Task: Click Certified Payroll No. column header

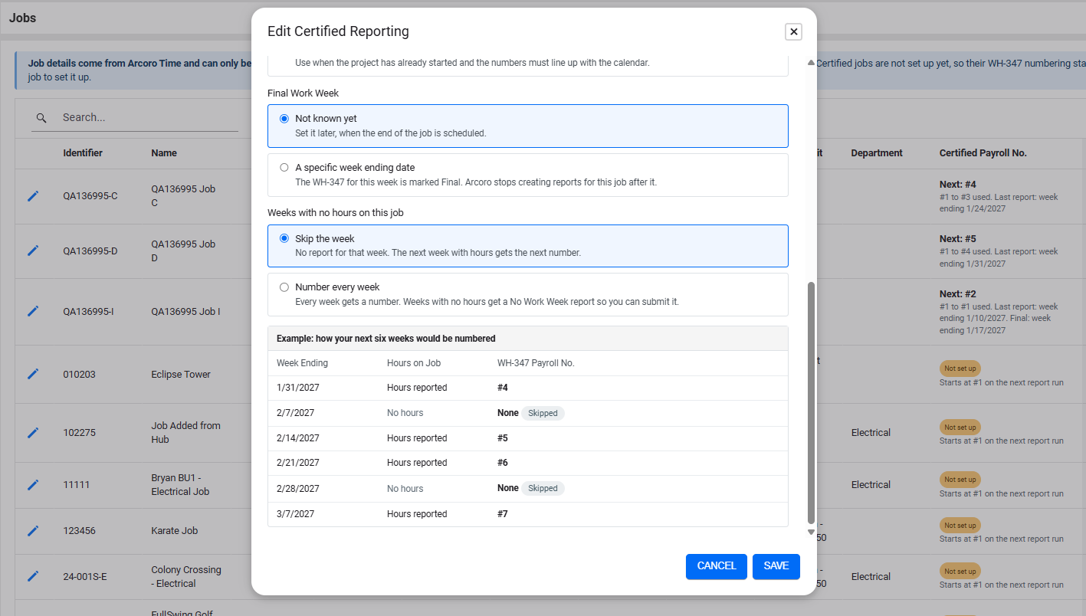Action: pos(983,153)
